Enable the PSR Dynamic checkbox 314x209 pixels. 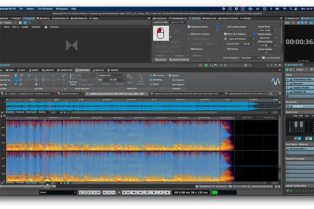pyautogui.click(x=225, y=49)
